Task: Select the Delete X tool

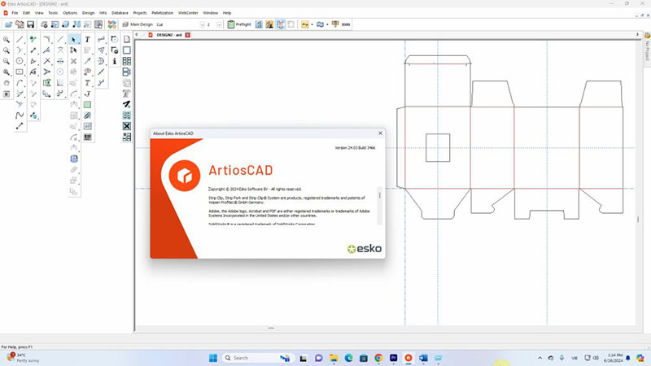Action: tap(74, 61)
